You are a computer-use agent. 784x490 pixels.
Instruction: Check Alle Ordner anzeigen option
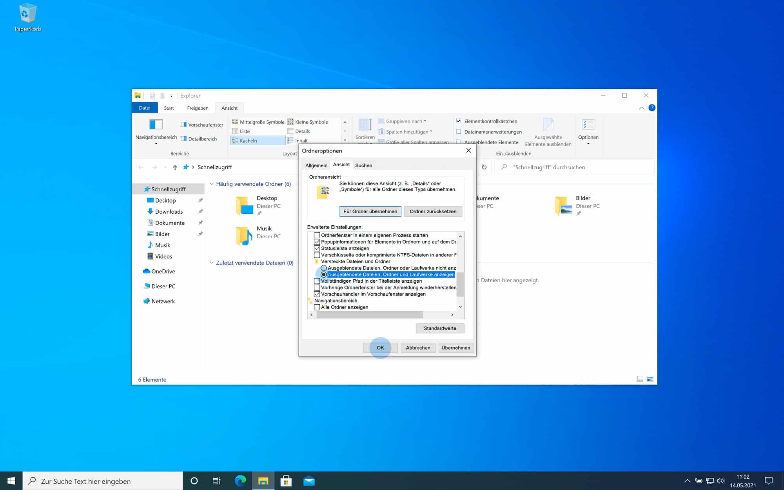click(317, 307)
